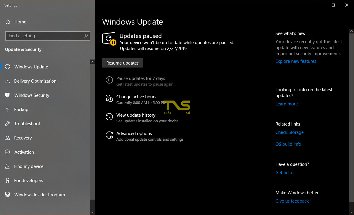Click the Make Windows better heading
This screenshot has height=215, width=354.
pyautogui.click(x=297, y=193)
